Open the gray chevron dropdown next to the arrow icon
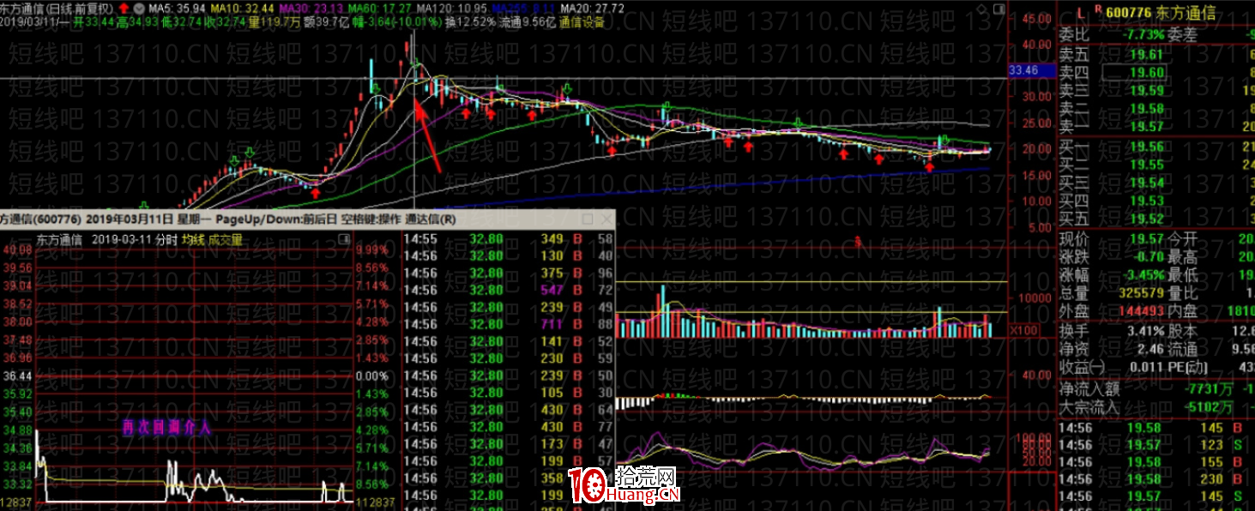 pos(139,8)
